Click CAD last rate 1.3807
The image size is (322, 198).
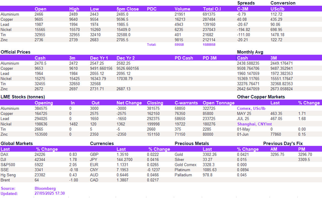tap(122, 180)
